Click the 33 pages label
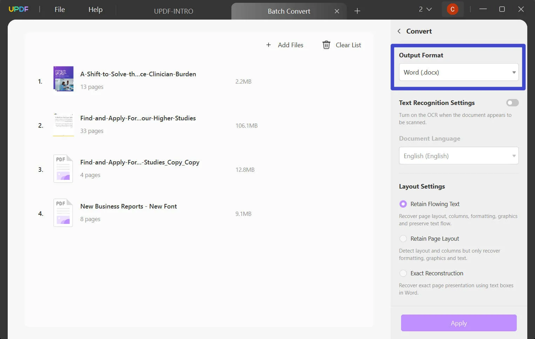Screen dimensions: 535x339 coord(92,131)
